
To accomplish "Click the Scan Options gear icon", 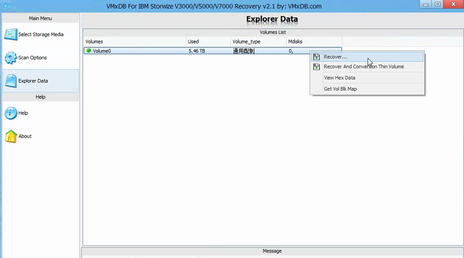I will pos(11,58).
